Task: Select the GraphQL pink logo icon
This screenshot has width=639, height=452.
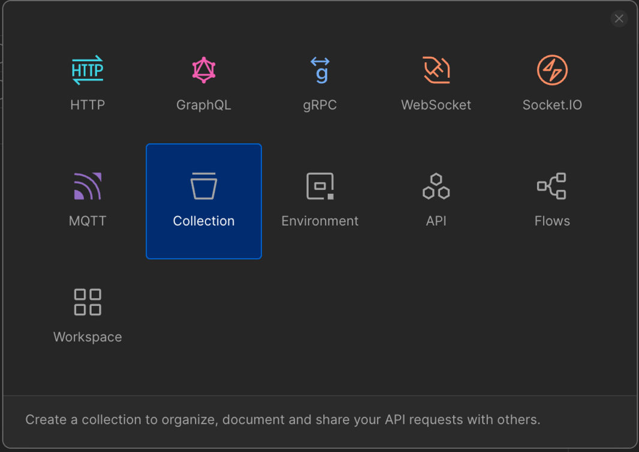Action: coord(204,70)
